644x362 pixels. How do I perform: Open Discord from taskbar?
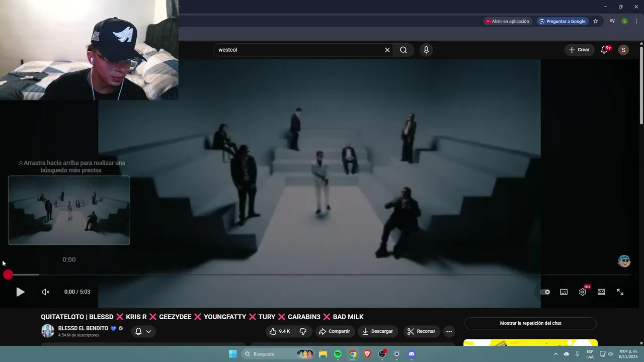pos(412,354)
